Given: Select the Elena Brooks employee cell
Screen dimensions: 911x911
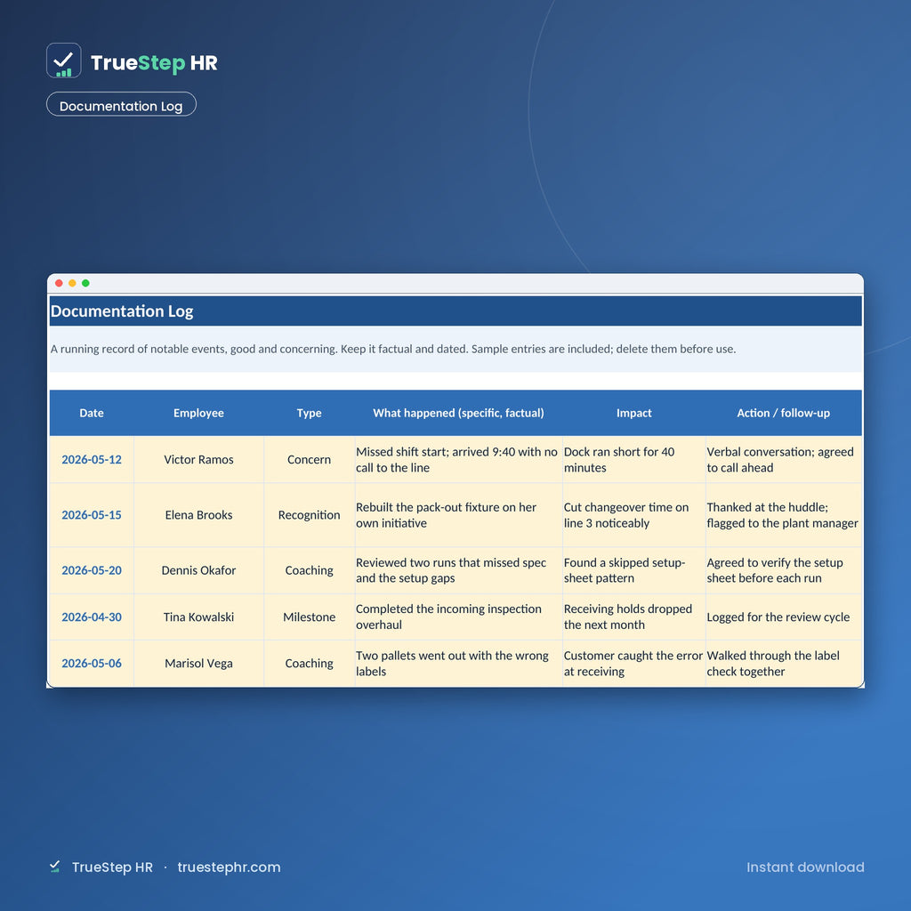Looking at the screenshot, I should [x=198, y=515].
